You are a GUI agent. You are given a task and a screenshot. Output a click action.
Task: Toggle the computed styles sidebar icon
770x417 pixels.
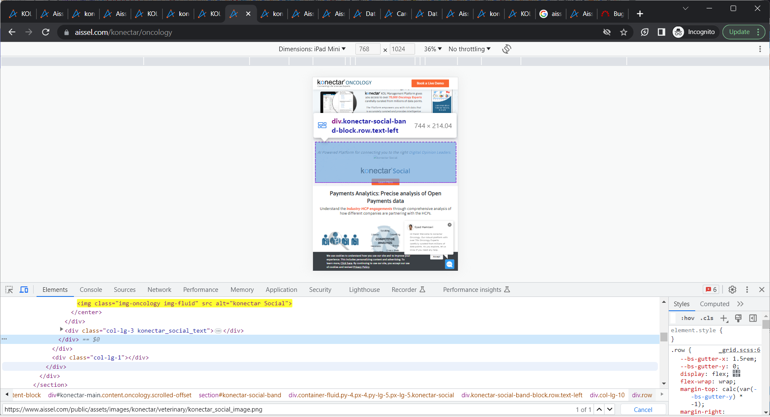753,318
